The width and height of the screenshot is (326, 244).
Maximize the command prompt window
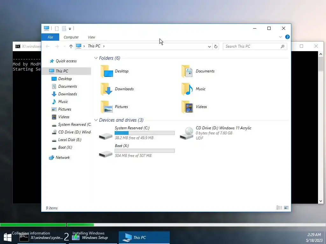301,46
